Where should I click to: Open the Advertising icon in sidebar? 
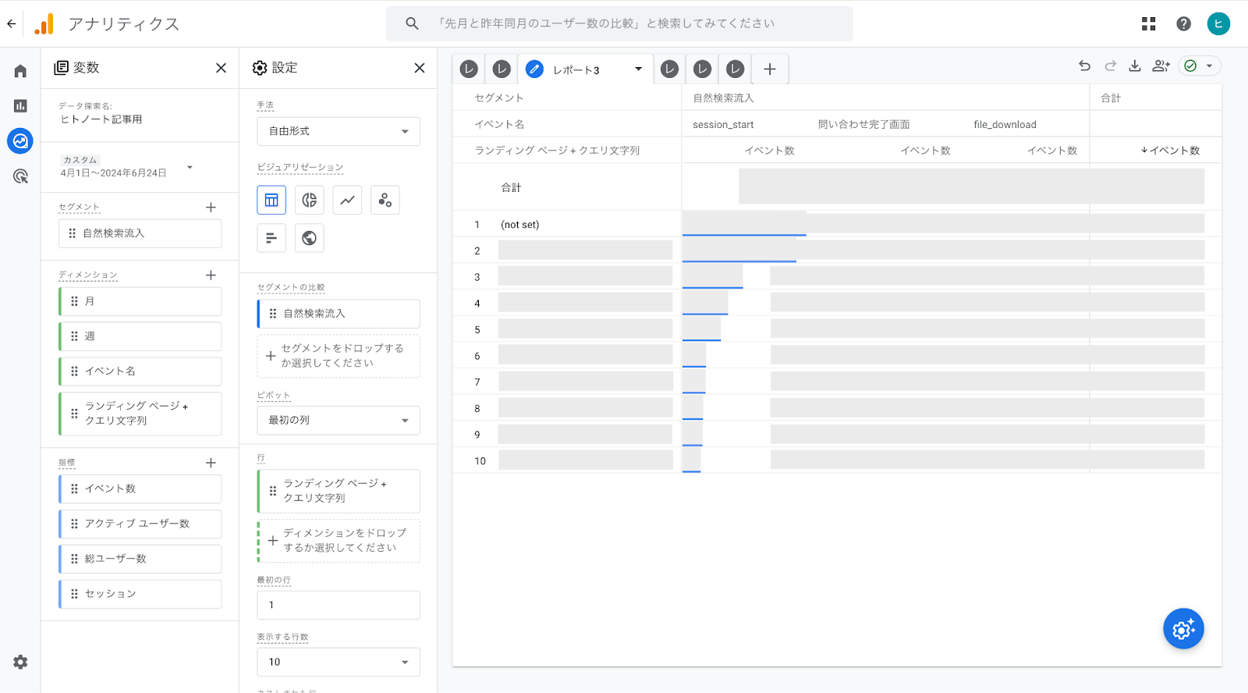pyautogui.click(x=20, y=176)
